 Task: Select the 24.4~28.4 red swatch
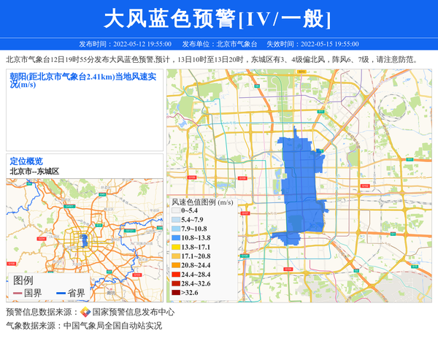176,275
